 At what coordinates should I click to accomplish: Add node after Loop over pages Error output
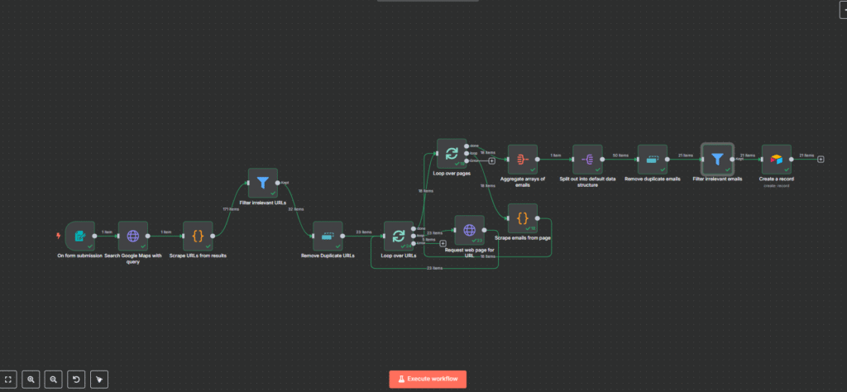(492, 161)
